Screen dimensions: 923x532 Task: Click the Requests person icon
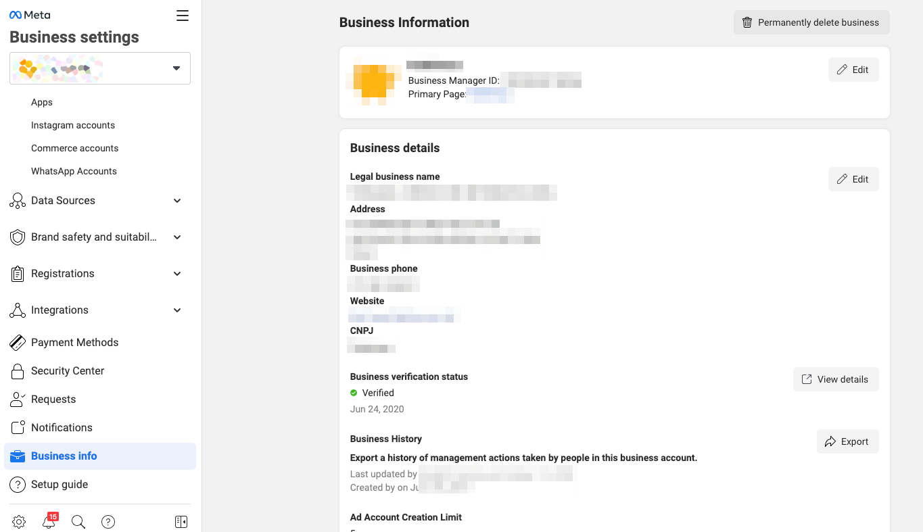coord(18,400)
